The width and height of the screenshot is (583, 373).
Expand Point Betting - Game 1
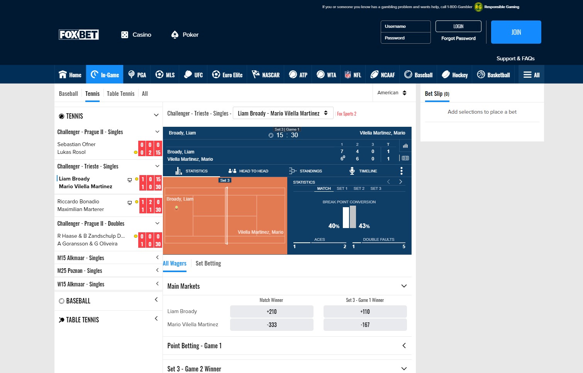[404, 346]
